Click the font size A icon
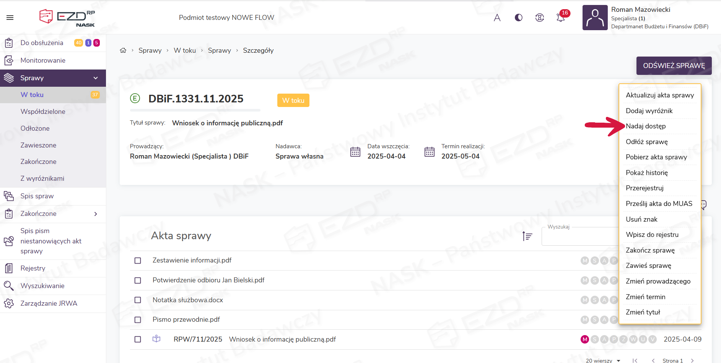The height and width of the screenshot is (363, 721). [x=497, y=18]
